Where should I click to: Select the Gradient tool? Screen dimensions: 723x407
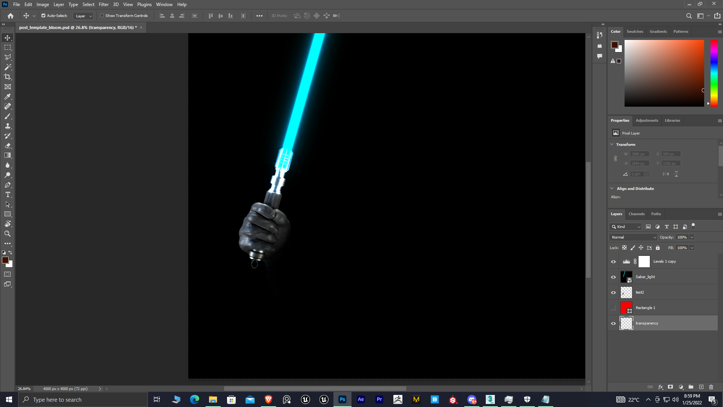(8, 155)
